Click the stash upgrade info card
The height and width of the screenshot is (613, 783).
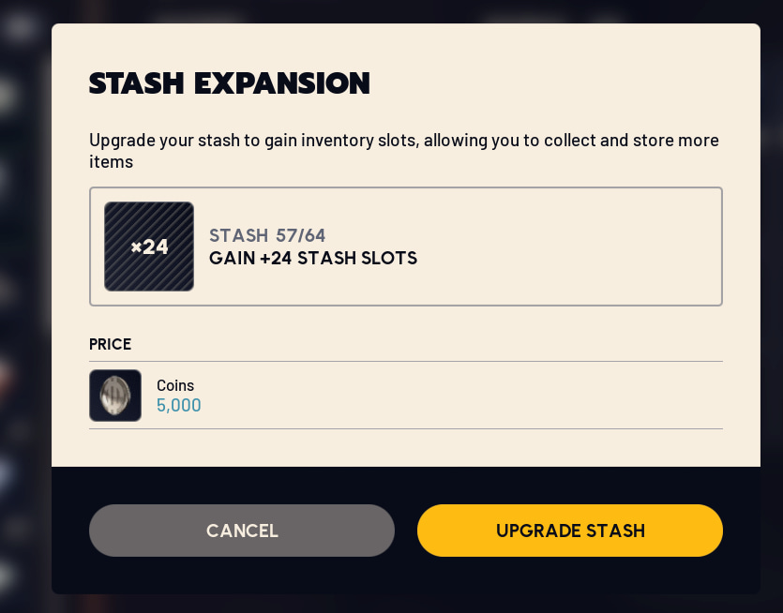click(x=405, y=247)
